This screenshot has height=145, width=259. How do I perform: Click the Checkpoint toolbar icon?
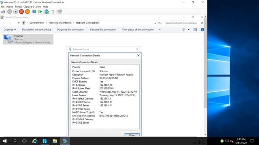click(x=47, y=12)
